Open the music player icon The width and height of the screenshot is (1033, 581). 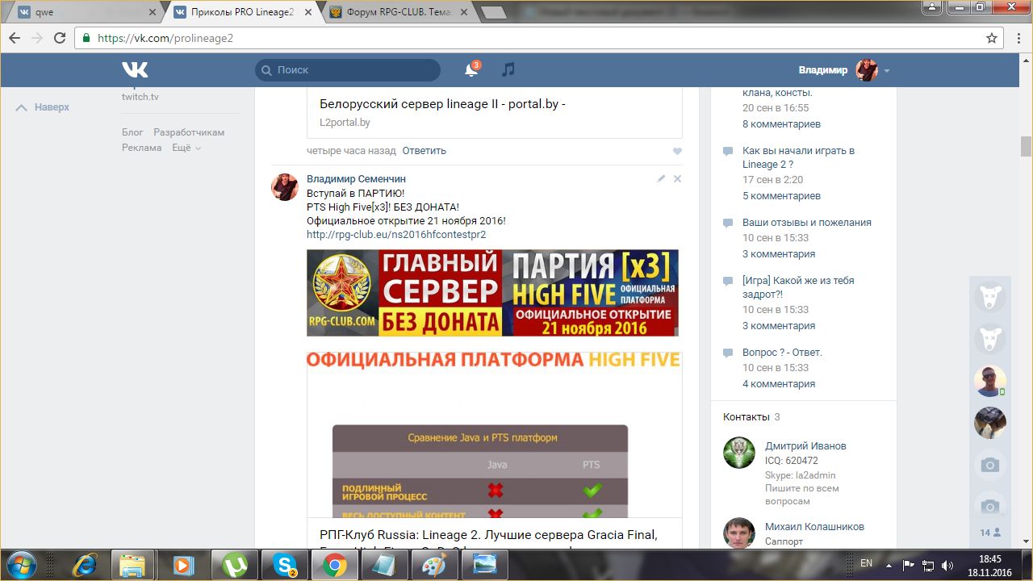click(508, 70)
